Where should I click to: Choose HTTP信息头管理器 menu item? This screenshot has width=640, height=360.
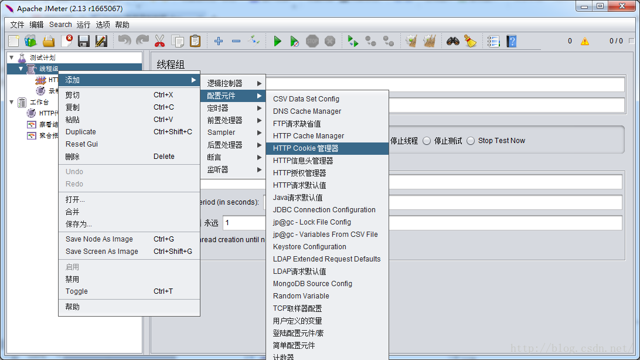tap(328, 161)
